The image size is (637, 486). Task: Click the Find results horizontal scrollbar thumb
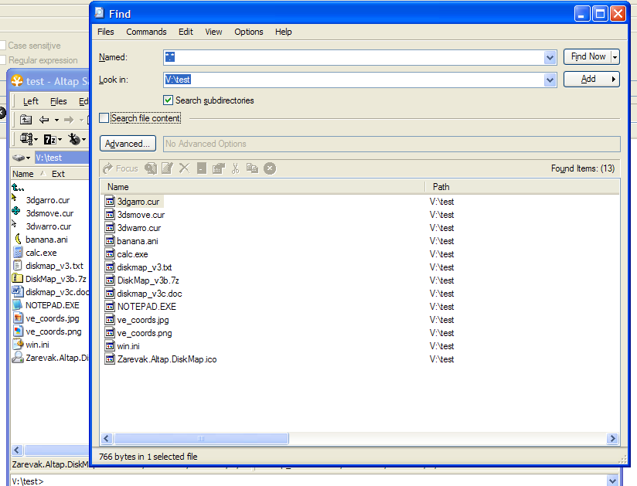[201, 439]
